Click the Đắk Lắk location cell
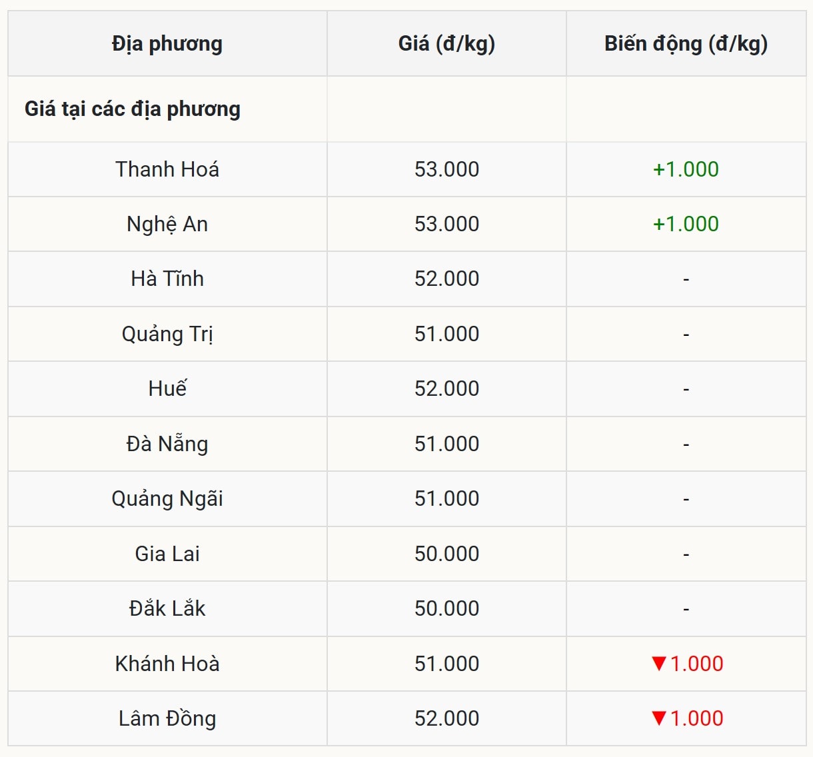This screenshot has height=757, width=813. coord(167,608)
